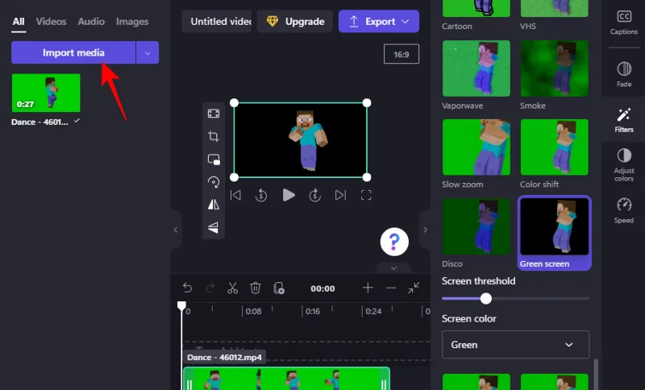Collapse the right properties panel
This screenshot has width=645, height=390.
tap(426, 230)
